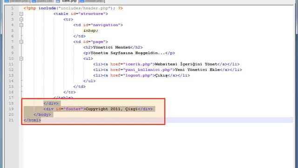Click line number 21 in the margin
The height and width of the screenshot is (168, 298).
pos(11,120)
